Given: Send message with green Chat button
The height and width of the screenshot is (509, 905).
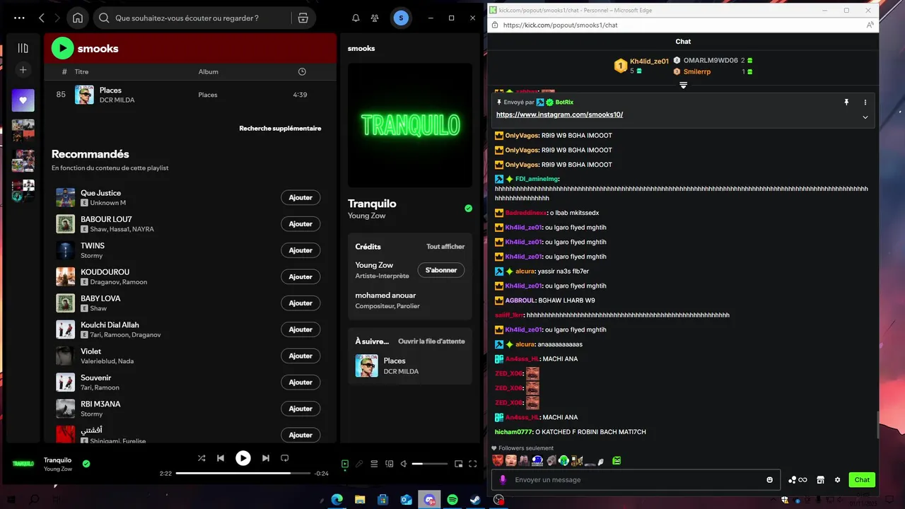Looking at the screenshot, I should (x=862, y=479).
